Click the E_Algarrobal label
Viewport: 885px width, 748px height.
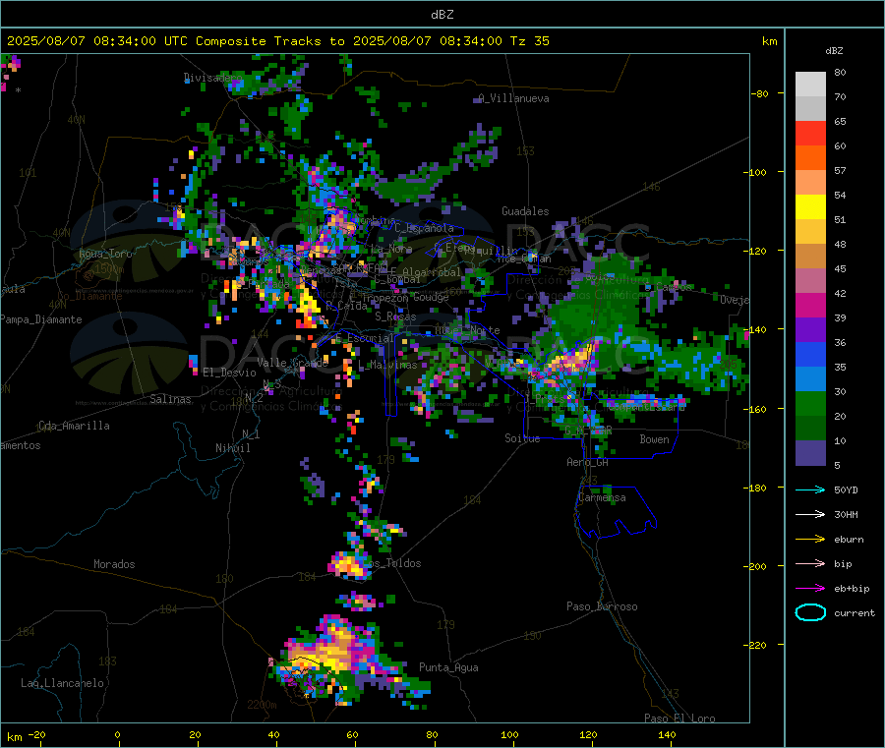pyautogui.click(x=425, y=272)
